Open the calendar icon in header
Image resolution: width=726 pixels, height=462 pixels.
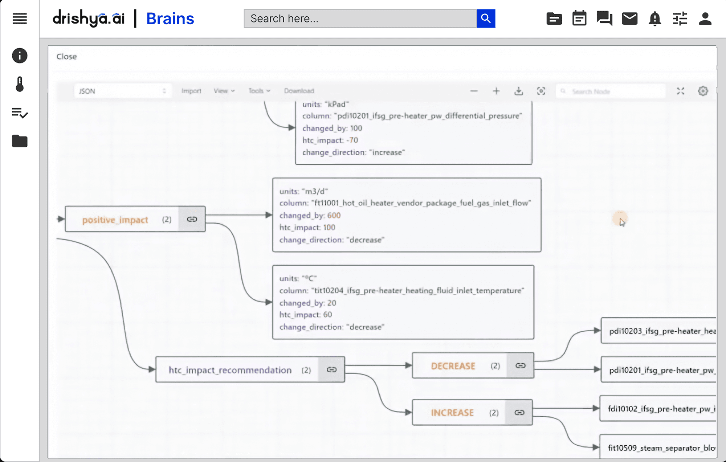tap(579, 18)
